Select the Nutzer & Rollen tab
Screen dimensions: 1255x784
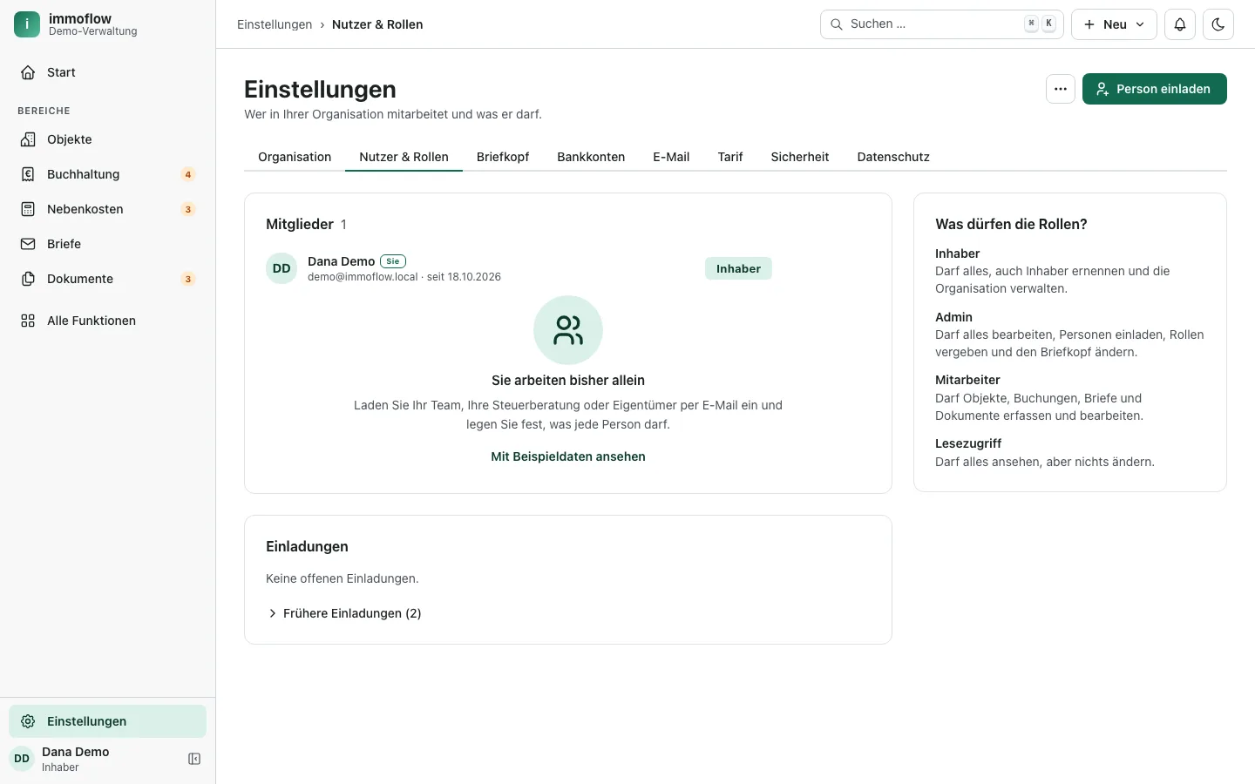click(x=404, y=157)
